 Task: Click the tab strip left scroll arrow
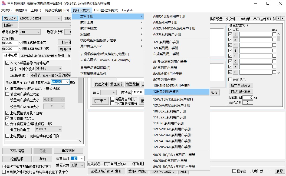tap(278, 18)
